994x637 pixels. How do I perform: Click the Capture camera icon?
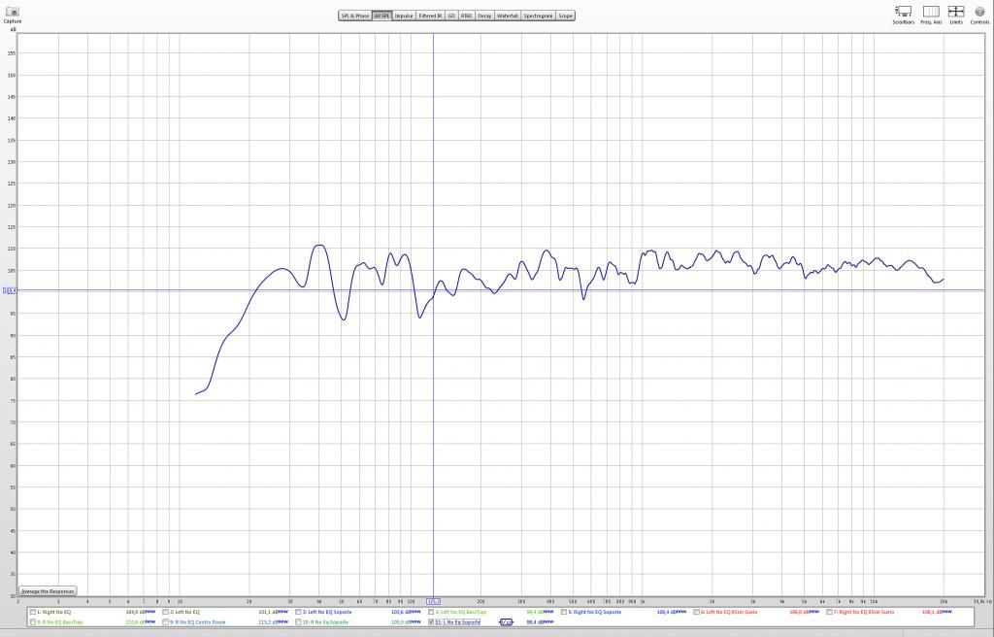pyautogui.click(x=12, y=12)
